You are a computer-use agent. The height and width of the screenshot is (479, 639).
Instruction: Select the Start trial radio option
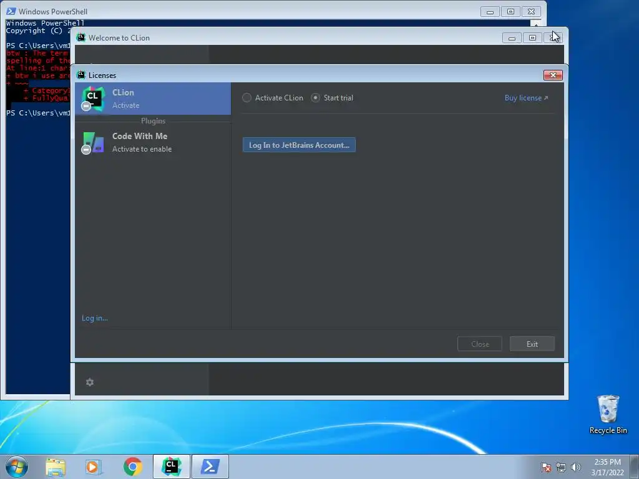point(315,98)
